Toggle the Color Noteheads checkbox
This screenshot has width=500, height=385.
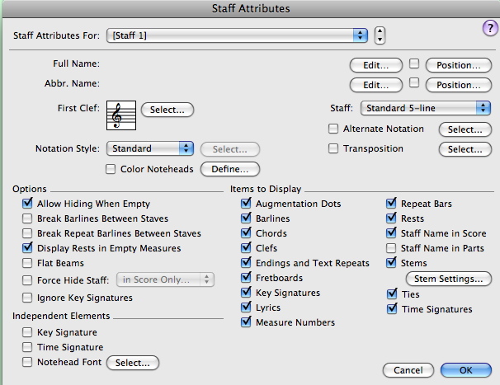(x=111, y=169)
